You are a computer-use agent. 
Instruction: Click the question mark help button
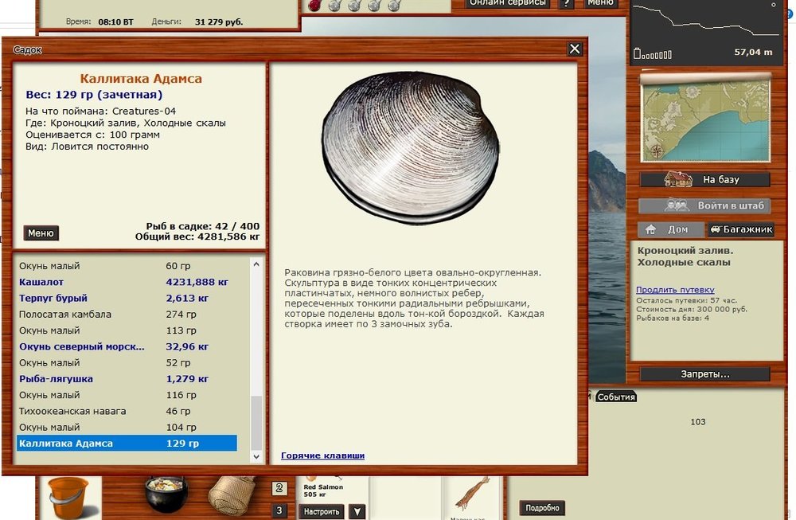tap(566, 3)
